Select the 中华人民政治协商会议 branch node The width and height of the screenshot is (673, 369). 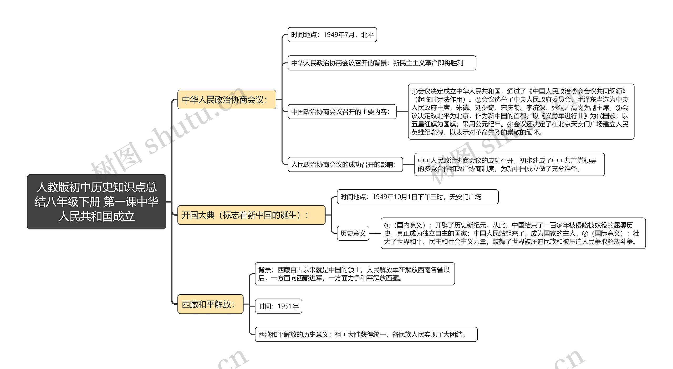[x=227, y=100]
